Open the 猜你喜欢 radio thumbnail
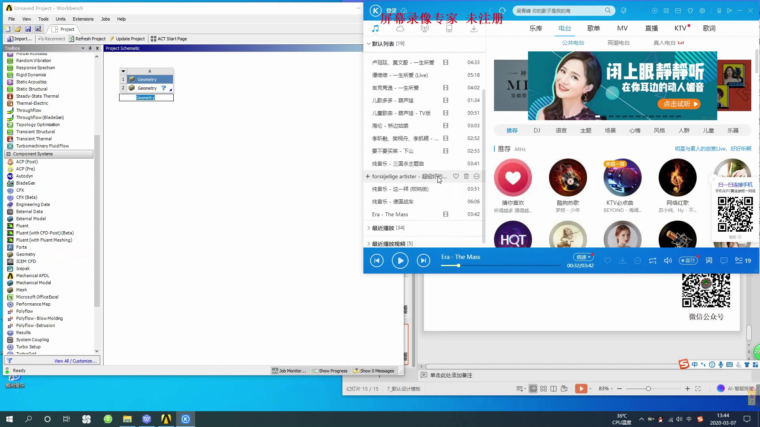The image size is (760, 427). coord(513,178)
